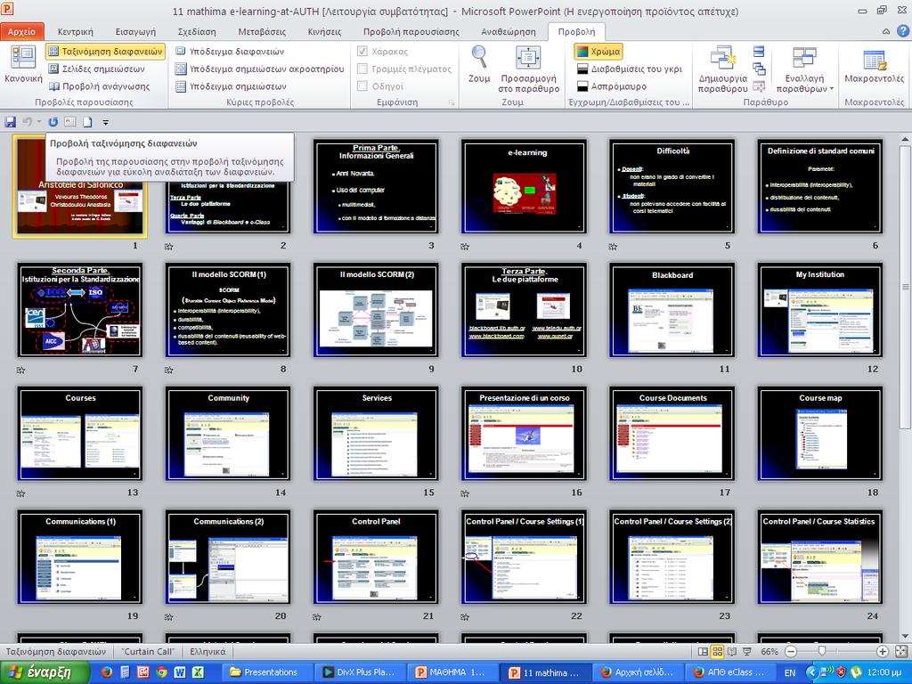Click the Reading view icon in status bar
The height and width of the screenshot is (684, 912).
click(732, 652)
